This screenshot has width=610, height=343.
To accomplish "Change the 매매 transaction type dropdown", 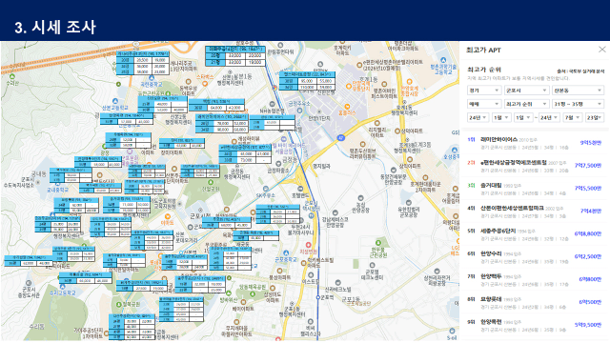I will tap(484, 104).
